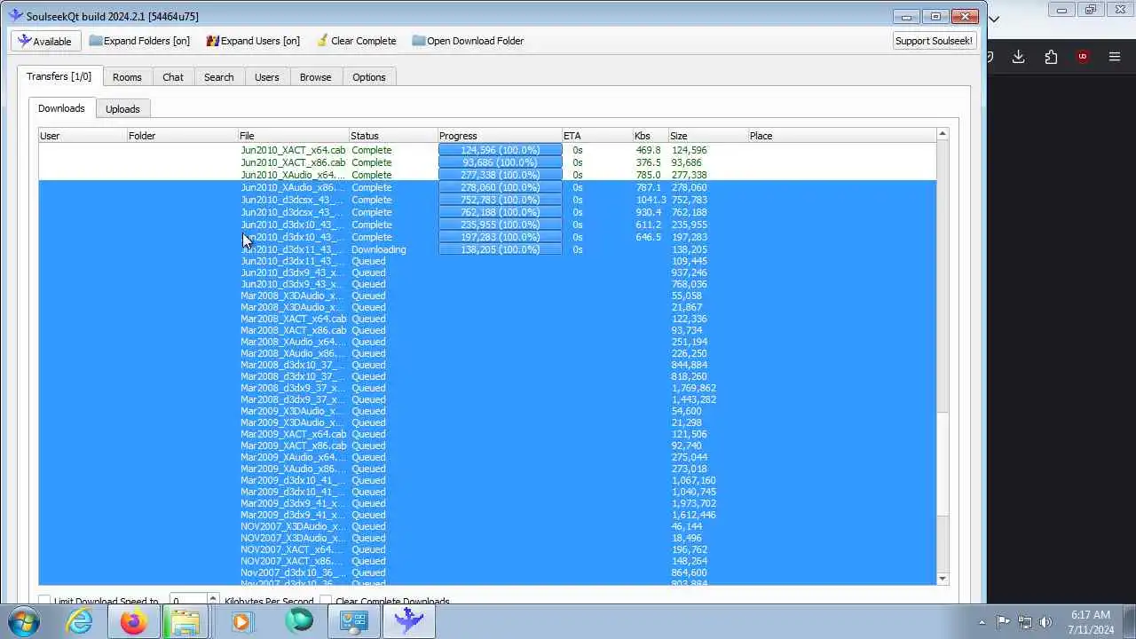The height and width of the screenshot is (639, 1136).
Task: Expand Firefox tab list chevron
Action: (x=994, y=19)
